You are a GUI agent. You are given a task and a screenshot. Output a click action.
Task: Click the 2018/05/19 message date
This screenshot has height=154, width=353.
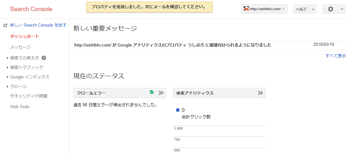[x=323, y=44]
